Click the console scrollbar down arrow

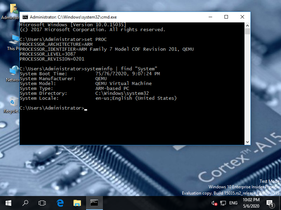coord(247,142)
